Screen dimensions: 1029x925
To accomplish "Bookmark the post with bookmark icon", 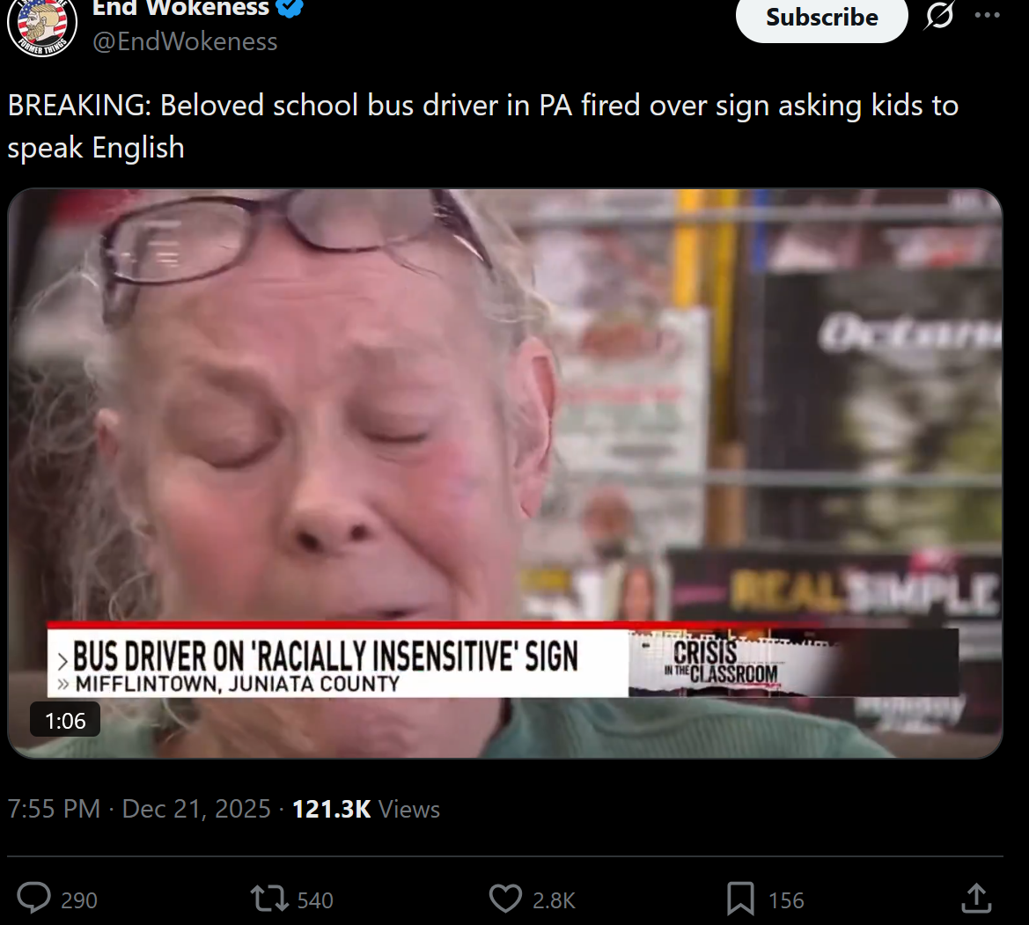I will pyautogui.click(x=740, y=899).
